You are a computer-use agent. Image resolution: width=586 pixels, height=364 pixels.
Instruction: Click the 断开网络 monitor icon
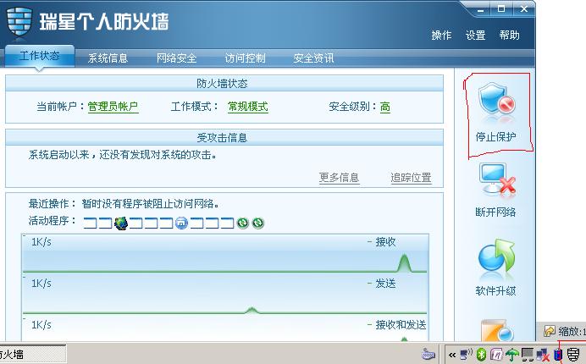coord(497,179)
